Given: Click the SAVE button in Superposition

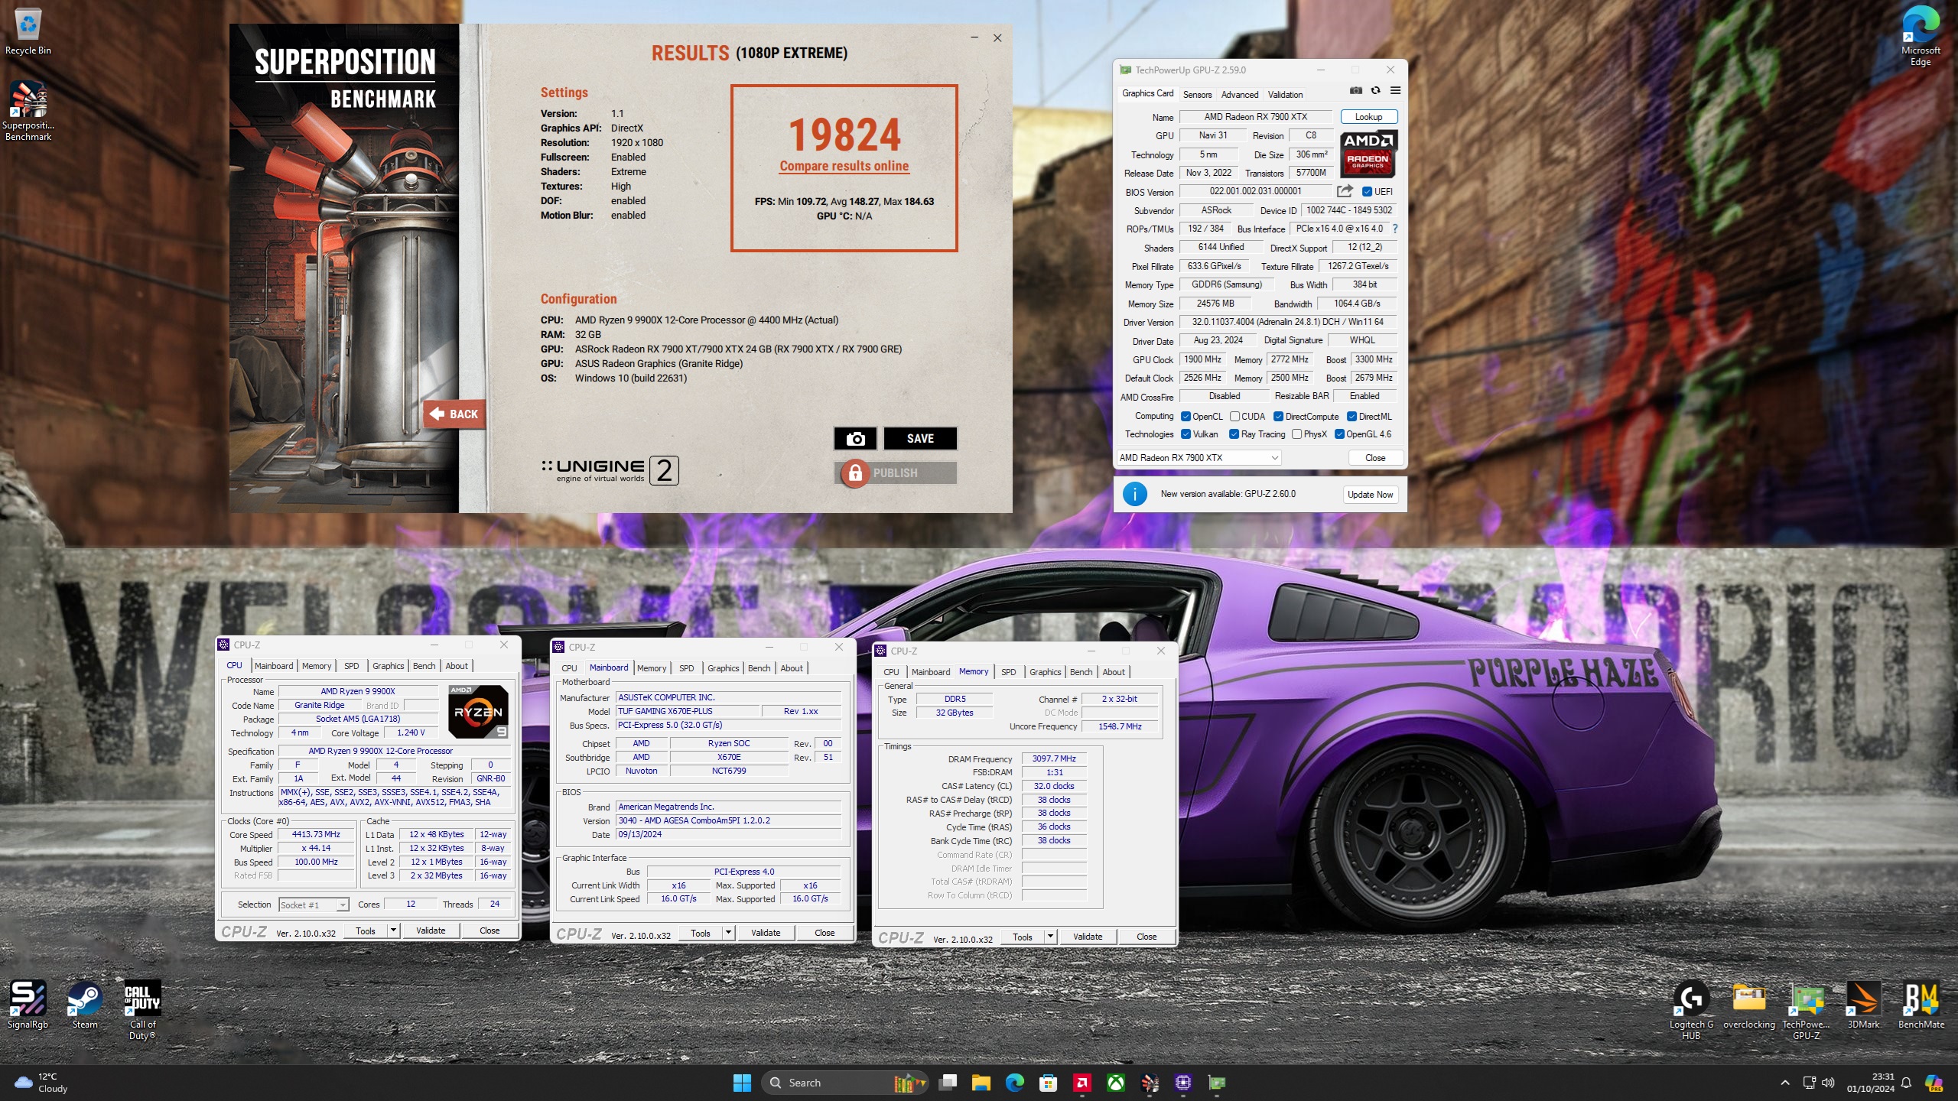Looking at the screenshot, I should (920, 438).
